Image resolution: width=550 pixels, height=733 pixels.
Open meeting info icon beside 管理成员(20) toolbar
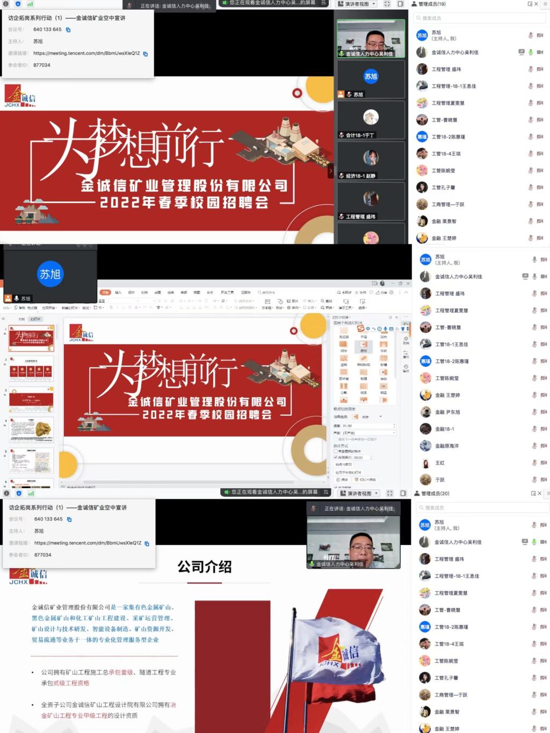click(6, 493)
